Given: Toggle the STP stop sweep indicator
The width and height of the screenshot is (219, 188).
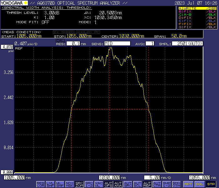Looking at the screenshot, I should (211, 184).
